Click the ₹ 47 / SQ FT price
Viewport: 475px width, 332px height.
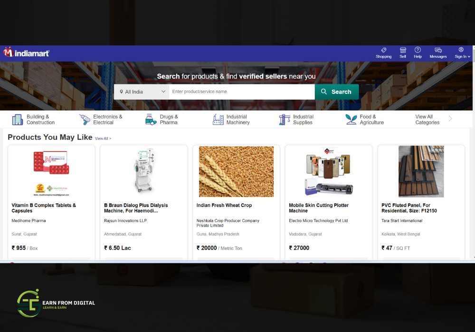396,248
